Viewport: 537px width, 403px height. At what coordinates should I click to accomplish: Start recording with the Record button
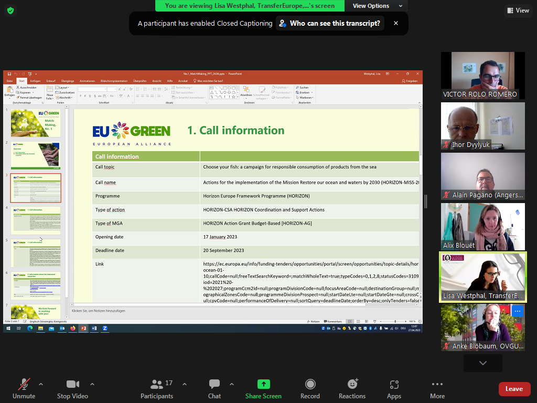pyautogui.click(x=310, y=389)
